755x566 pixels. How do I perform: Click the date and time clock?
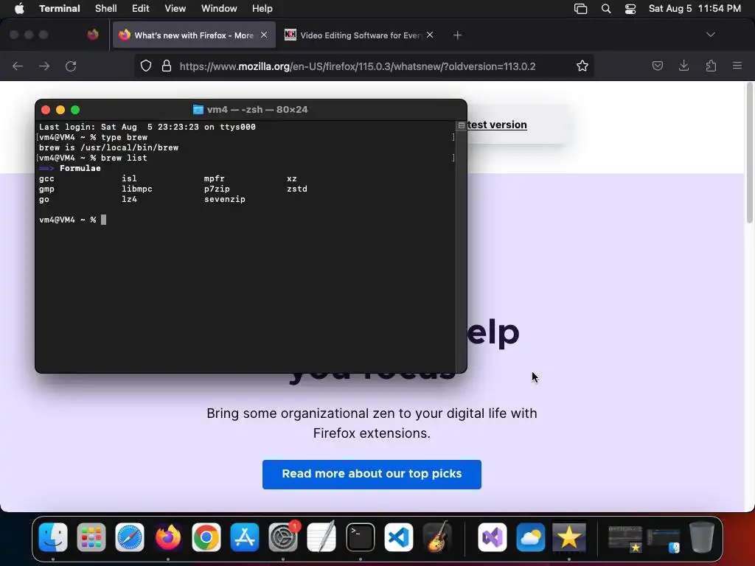pos(695,9)
